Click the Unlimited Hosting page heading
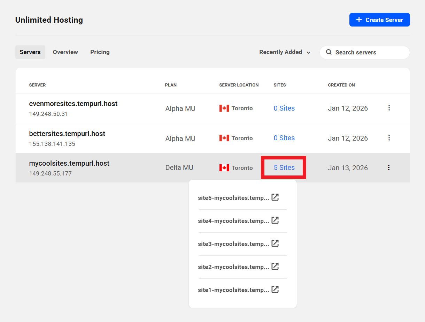The image size is (425, 322). pos(49,20)
